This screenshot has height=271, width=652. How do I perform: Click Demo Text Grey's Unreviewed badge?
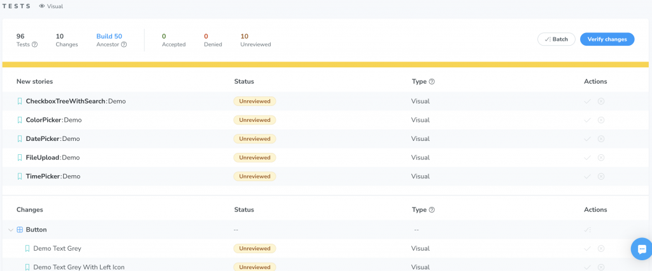(x=255, y=248)
